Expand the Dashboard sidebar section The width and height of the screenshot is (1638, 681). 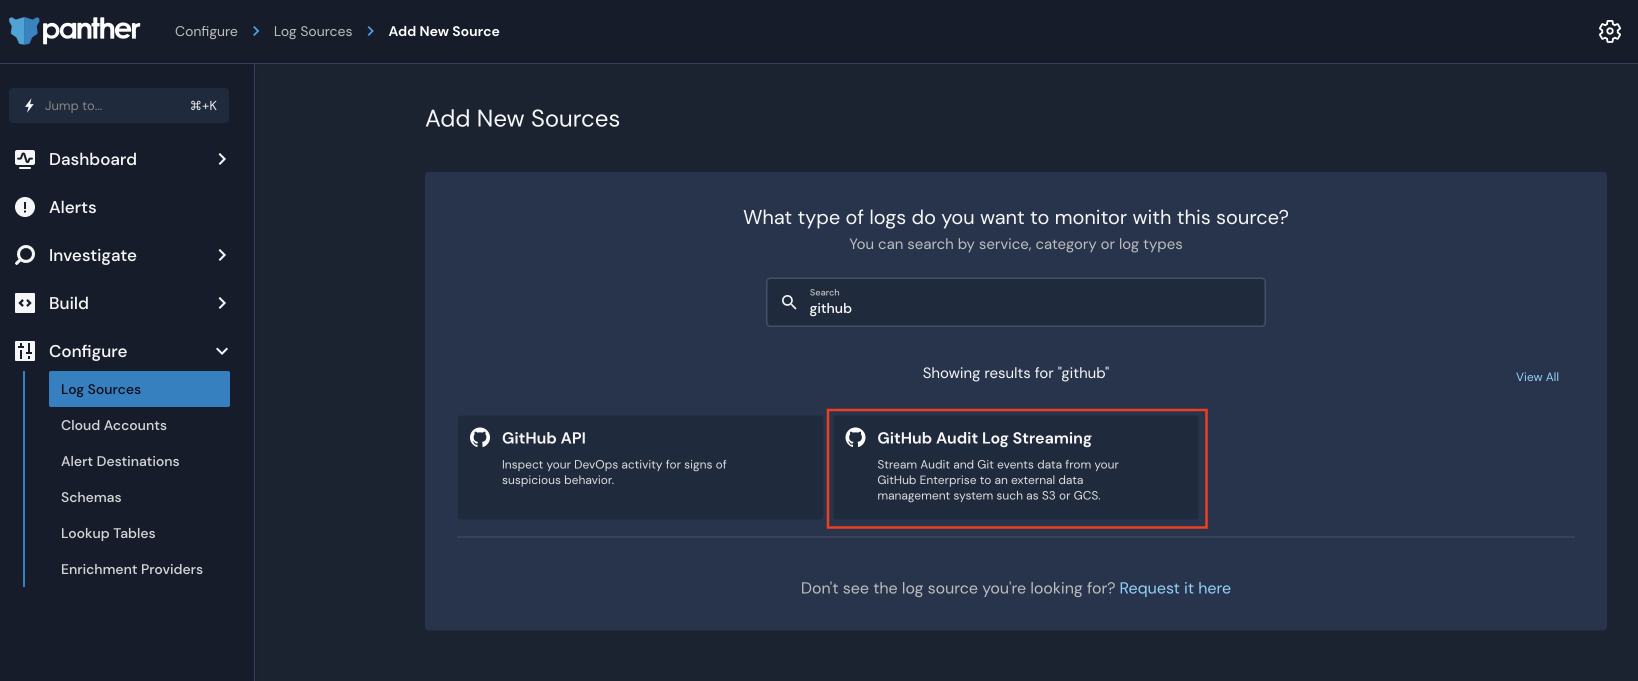pyautogui.click(x=221, y=159)
